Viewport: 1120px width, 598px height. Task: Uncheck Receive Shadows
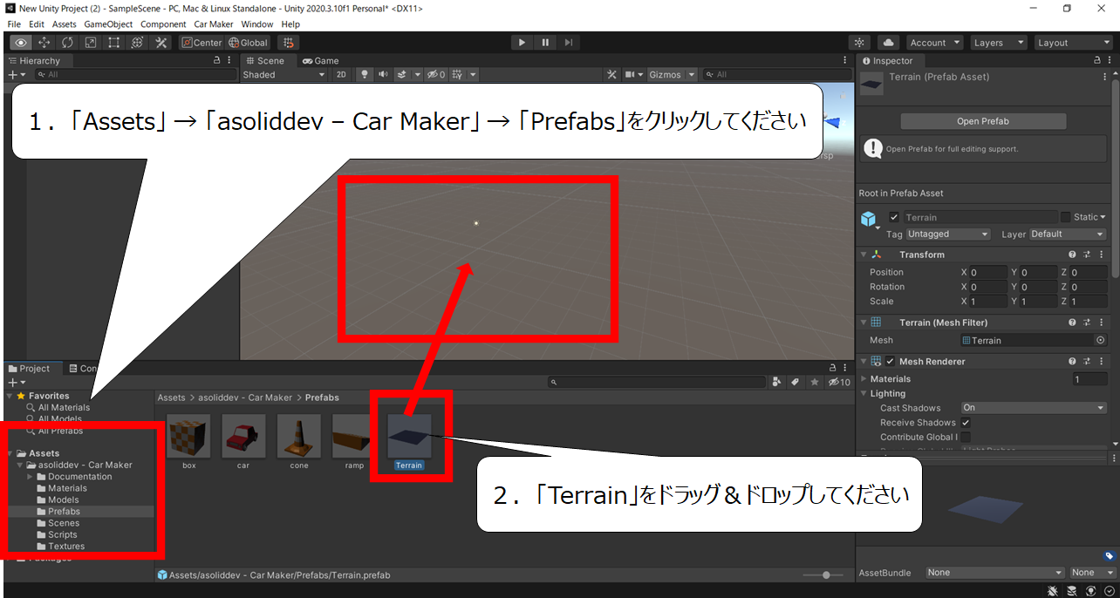[966, 423]
